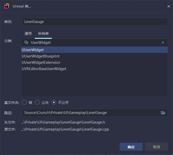173x155 pixels.
Task: Browse path with folder icon
Action: [163, 113]
